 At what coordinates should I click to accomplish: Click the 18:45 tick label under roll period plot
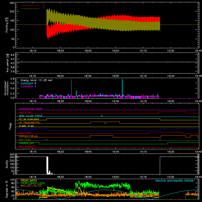tap(88, 76)
